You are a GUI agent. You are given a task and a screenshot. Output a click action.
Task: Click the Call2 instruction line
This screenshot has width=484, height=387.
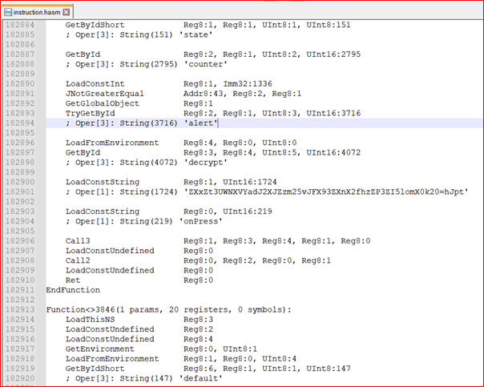click(198, 260)
